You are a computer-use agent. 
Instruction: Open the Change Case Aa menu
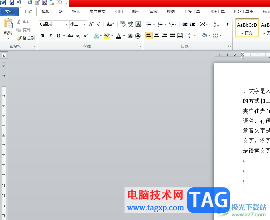tap(111, 24)
